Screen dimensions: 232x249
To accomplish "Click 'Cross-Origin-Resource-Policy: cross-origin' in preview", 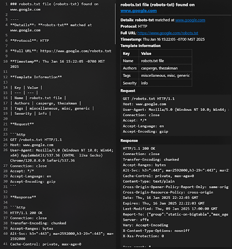I will click(x=168, y=192).
